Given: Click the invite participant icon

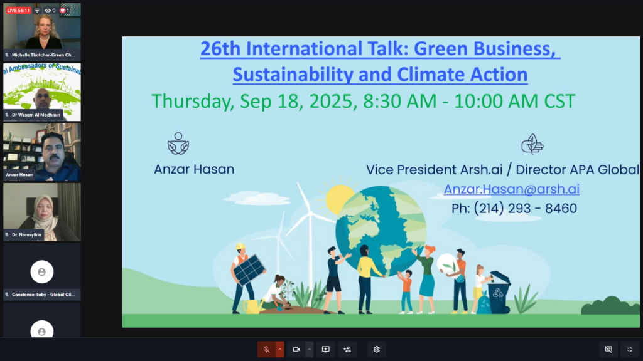Looking at the screenshot, I should point(347,349).
